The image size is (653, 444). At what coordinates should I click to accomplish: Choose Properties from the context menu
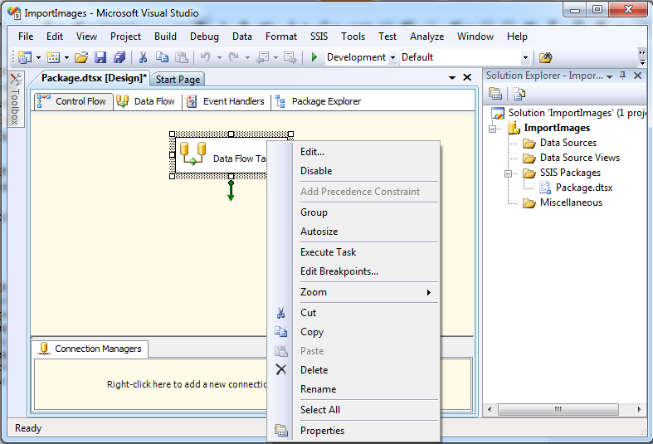[353, 431]
